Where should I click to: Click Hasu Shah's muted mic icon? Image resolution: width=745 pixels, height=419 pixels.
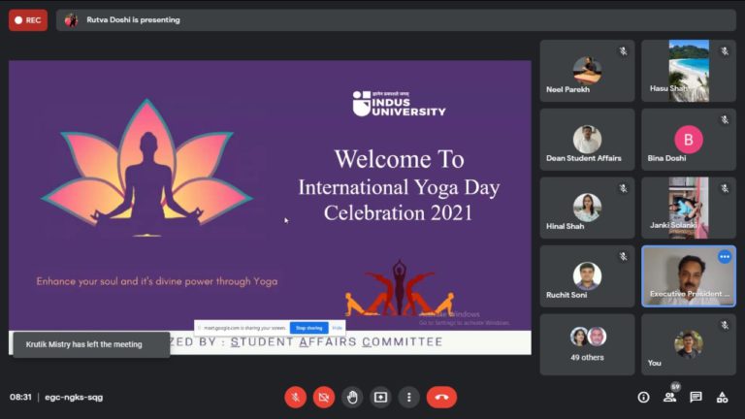pos(725,51)
